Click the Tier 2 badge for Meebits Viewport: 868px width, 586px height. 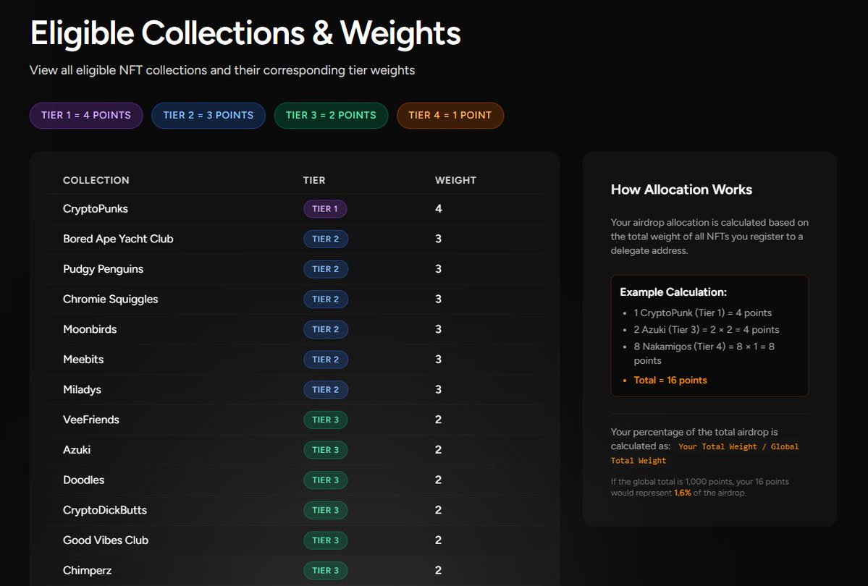[326, 359]
